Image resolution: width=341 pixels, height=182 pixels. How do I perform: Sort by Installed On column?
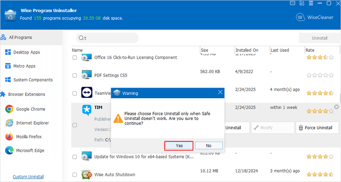247,50
